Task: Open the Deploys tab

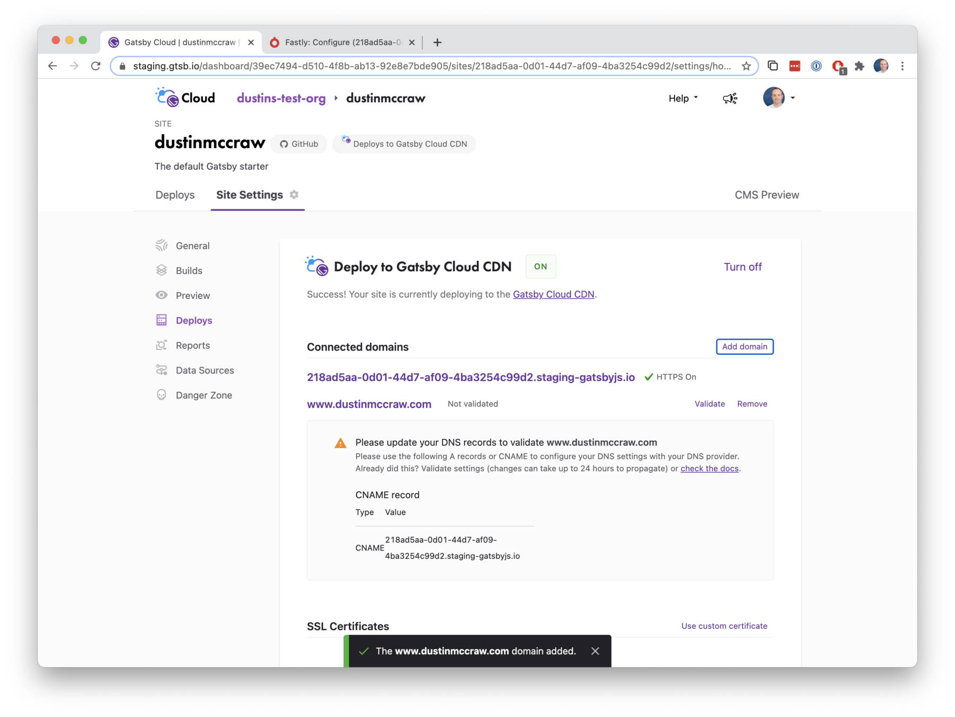Action: [x=175, y=195]
